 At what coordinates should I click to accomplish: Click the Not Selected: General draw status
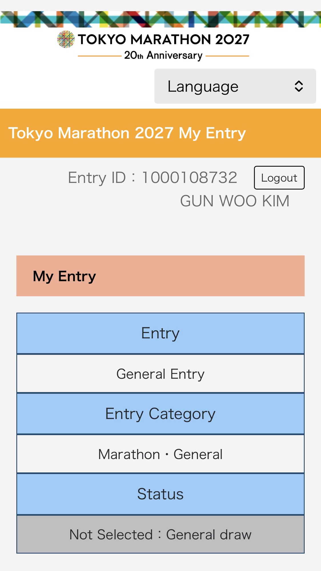160,534
